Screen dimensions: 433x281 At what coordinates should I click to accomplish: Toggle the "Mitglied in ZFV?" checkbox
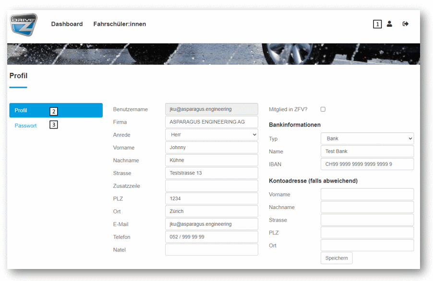(323, 109)
